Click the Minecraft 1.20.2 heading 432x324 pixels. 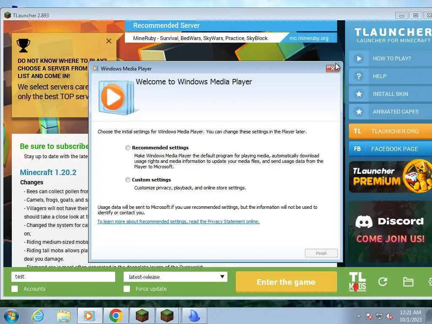48,173
